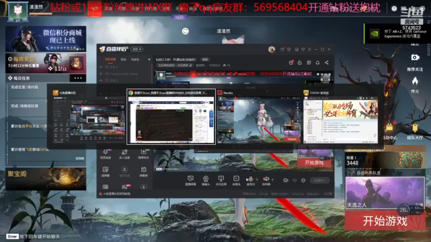Add a 摄像头 camera source
431x242 pixels.
205,181
